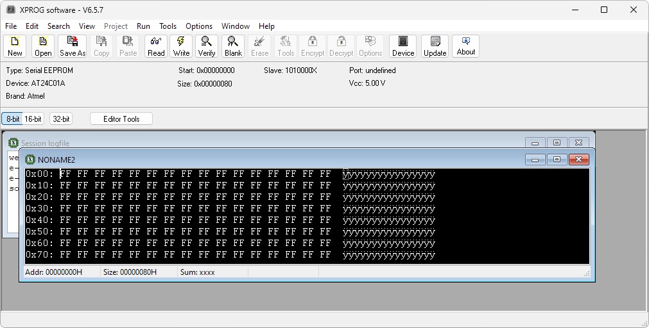649x328 pixels.
Task: Switch to 16-bit view mode
Action: (33, 119)
